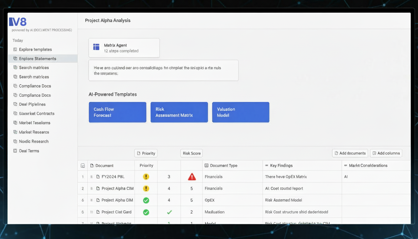Viewport: 418px width, 239px height.
Task: Open the Markt Conelderations column menu
Action: [x=346, y=165]
